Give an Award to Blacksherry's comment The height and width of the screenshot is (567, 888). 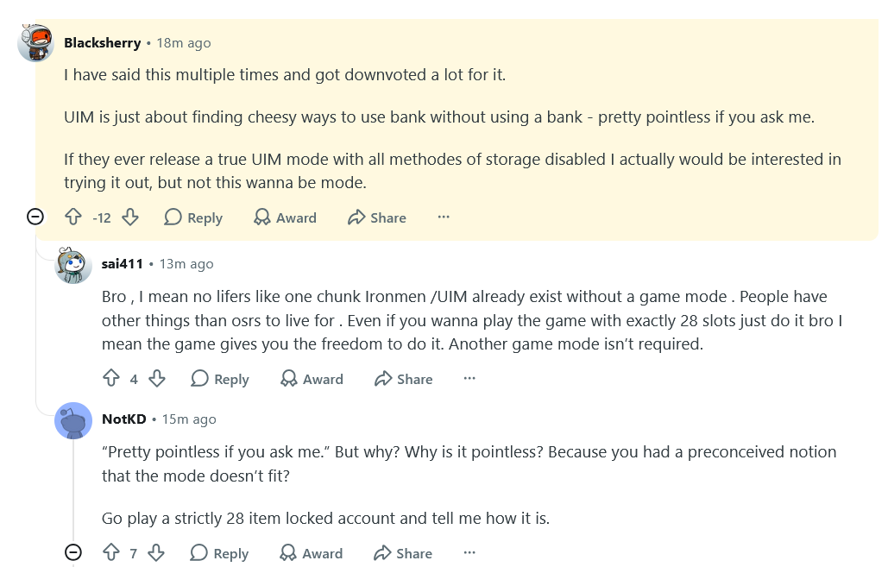coord(285,217)
